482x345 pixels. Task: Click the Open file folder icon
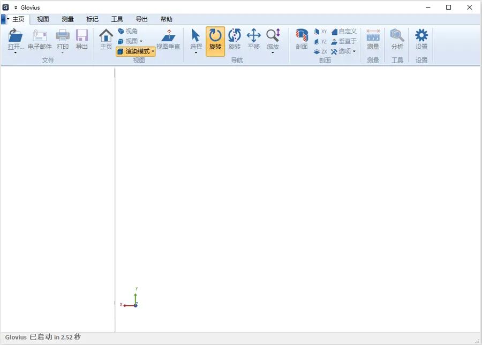pos(16,36)
